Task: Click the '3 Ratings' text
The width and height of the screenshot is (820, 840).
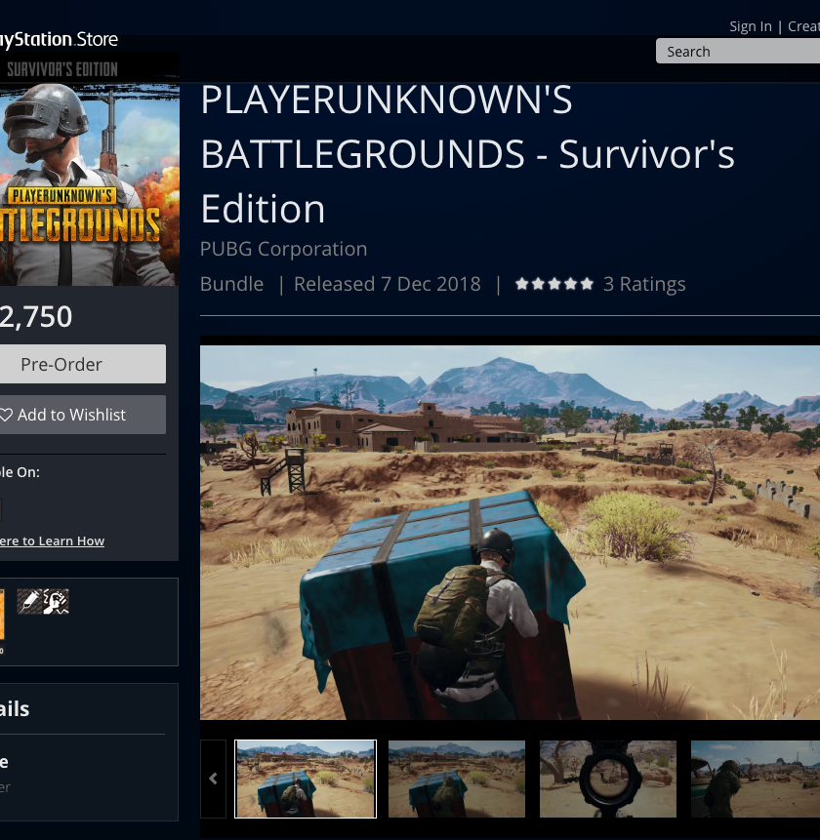Action: [644, 284]
